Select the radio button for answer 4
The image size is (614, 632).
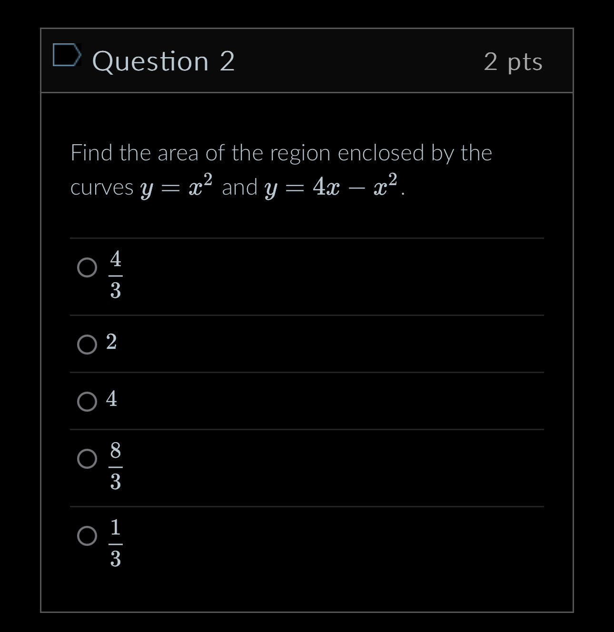click(87, 401)
